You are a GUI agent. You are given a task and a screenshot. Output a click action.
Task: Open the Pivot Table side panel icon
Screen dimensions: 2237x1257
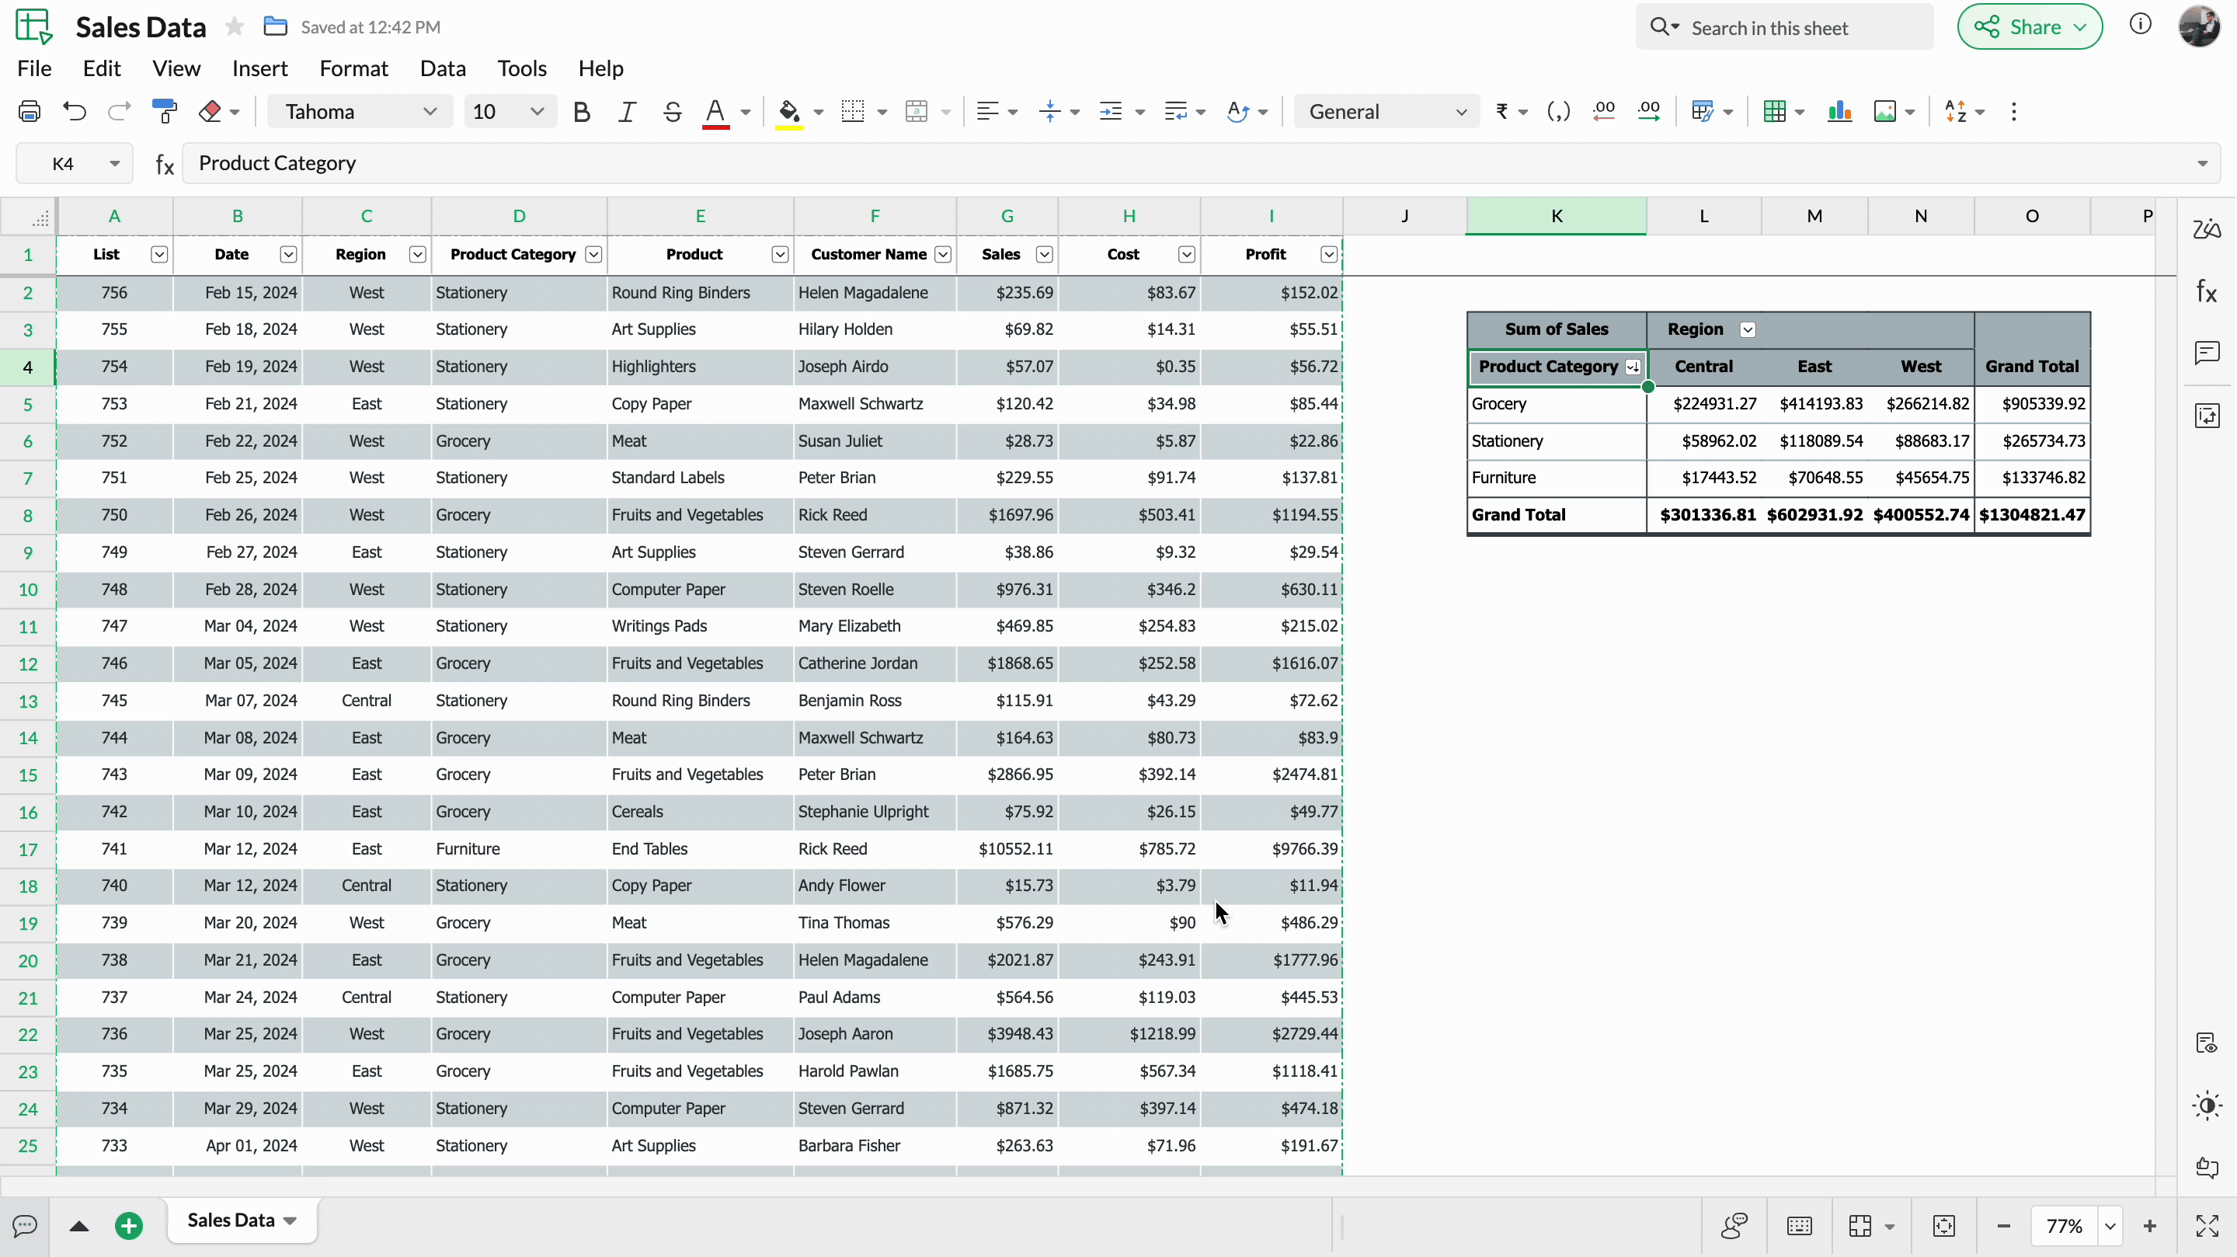(2207, 415)
